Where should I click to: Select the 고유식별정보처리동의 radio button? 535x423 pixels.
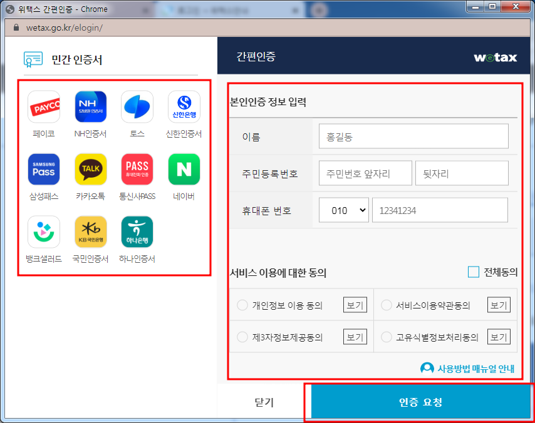pos(387,337)
